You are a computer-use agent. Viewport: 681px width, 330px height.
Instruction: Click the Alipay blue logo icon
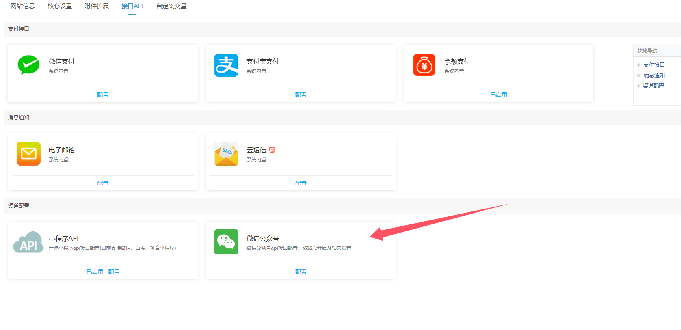(226, 65)
